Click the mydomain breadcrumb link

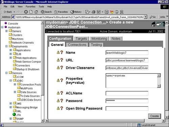56,22
